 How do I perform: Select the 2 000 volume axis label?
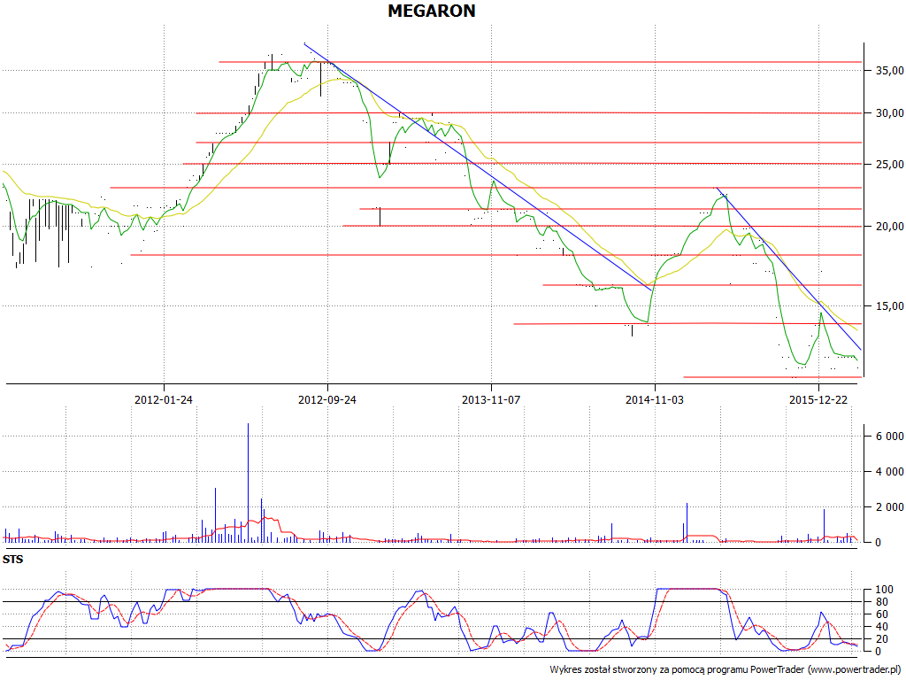[x=890, y=507]
